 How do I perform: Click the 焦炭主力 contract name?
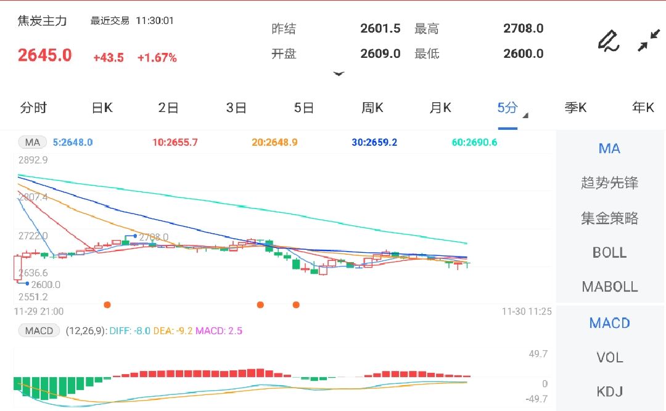(x=42, y=21)
